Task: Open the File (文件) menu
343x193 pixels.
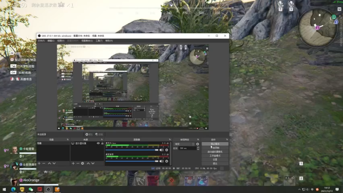Action: 41,41
